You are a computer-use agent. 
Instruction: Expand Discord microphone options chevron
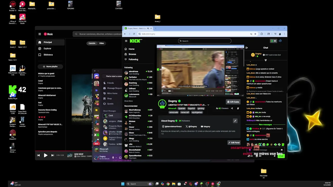[116, 157]
